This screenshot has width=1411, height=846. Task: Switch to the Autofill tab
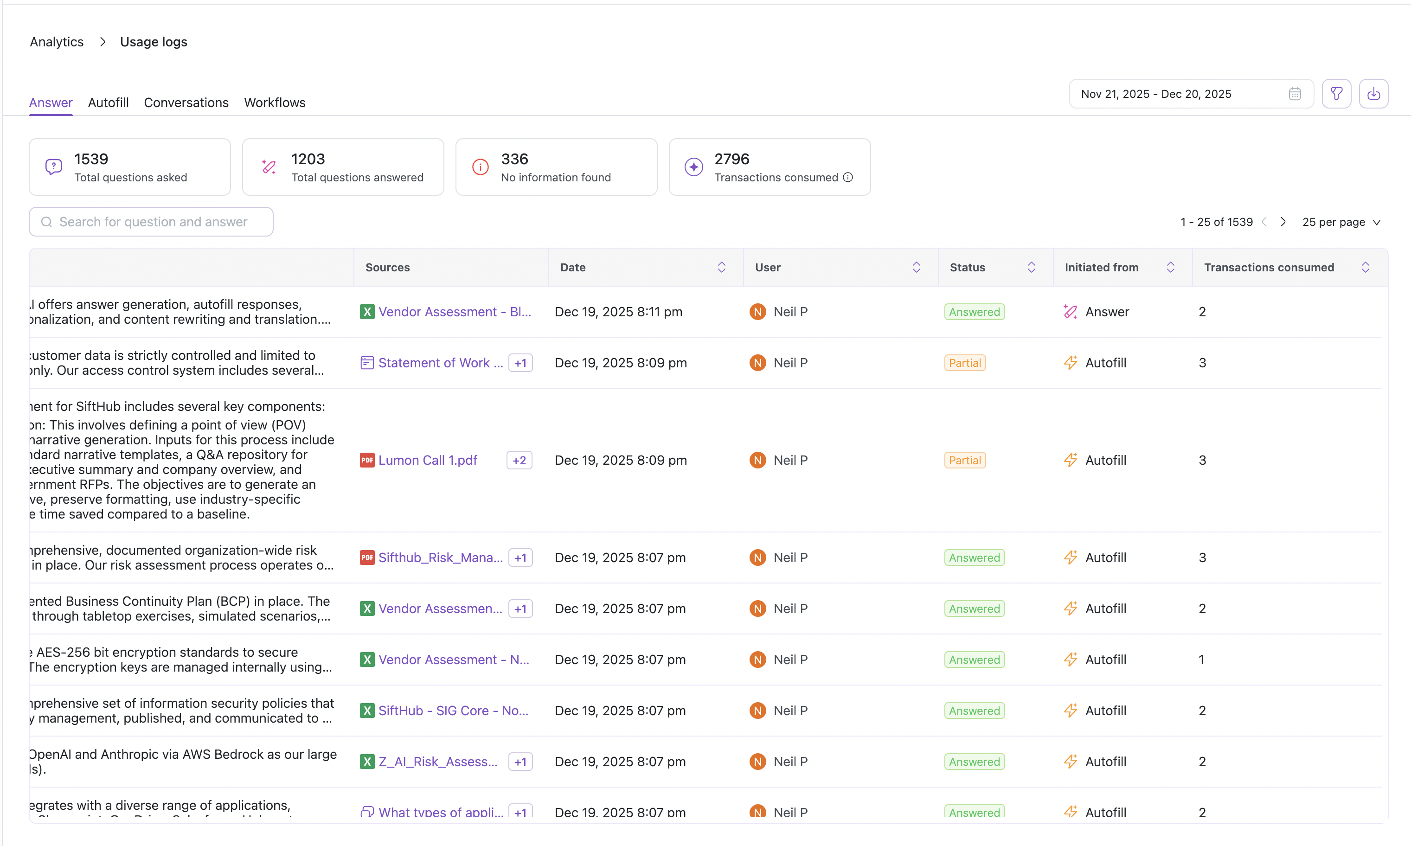109,103
